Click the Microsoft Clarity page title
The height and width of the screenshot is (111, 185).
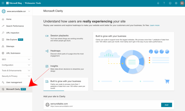pyautogui.click(x=53, y=11)
